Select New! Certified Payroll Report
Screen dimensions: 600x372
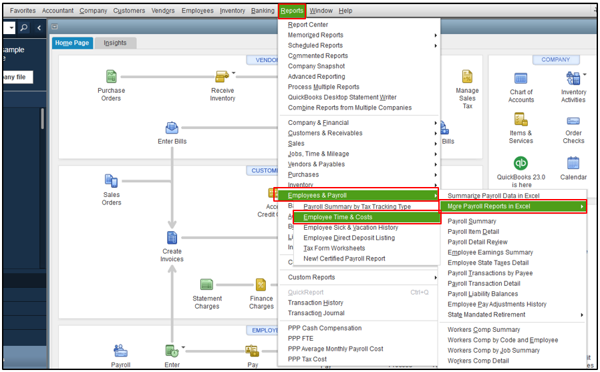point(344,258)
